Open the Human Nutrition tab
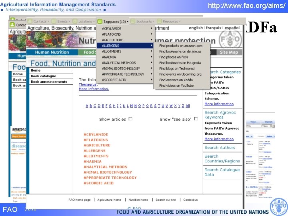Viewport: 288px width, 216px height. (52, 52)
